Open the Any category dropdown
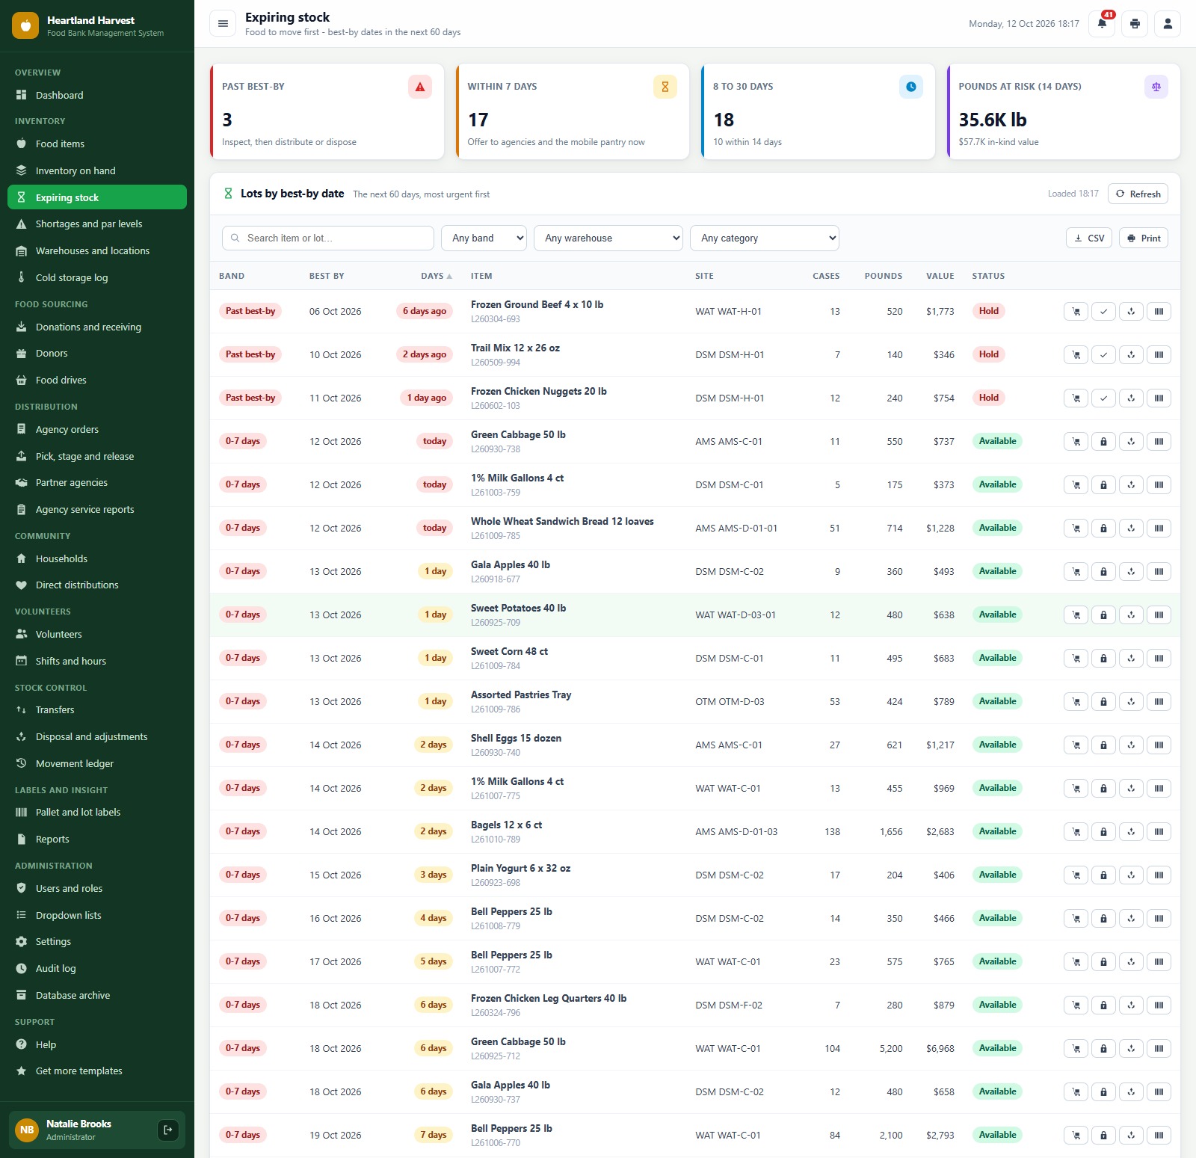The image size is (1196, 1158). click(x=765, y=238)
